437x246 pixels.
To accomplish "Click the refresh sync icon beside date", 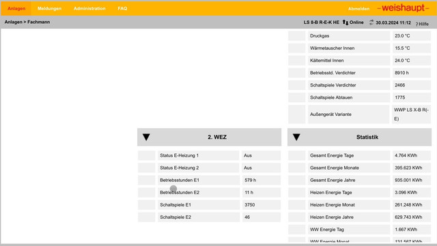I will coord(371,22).
